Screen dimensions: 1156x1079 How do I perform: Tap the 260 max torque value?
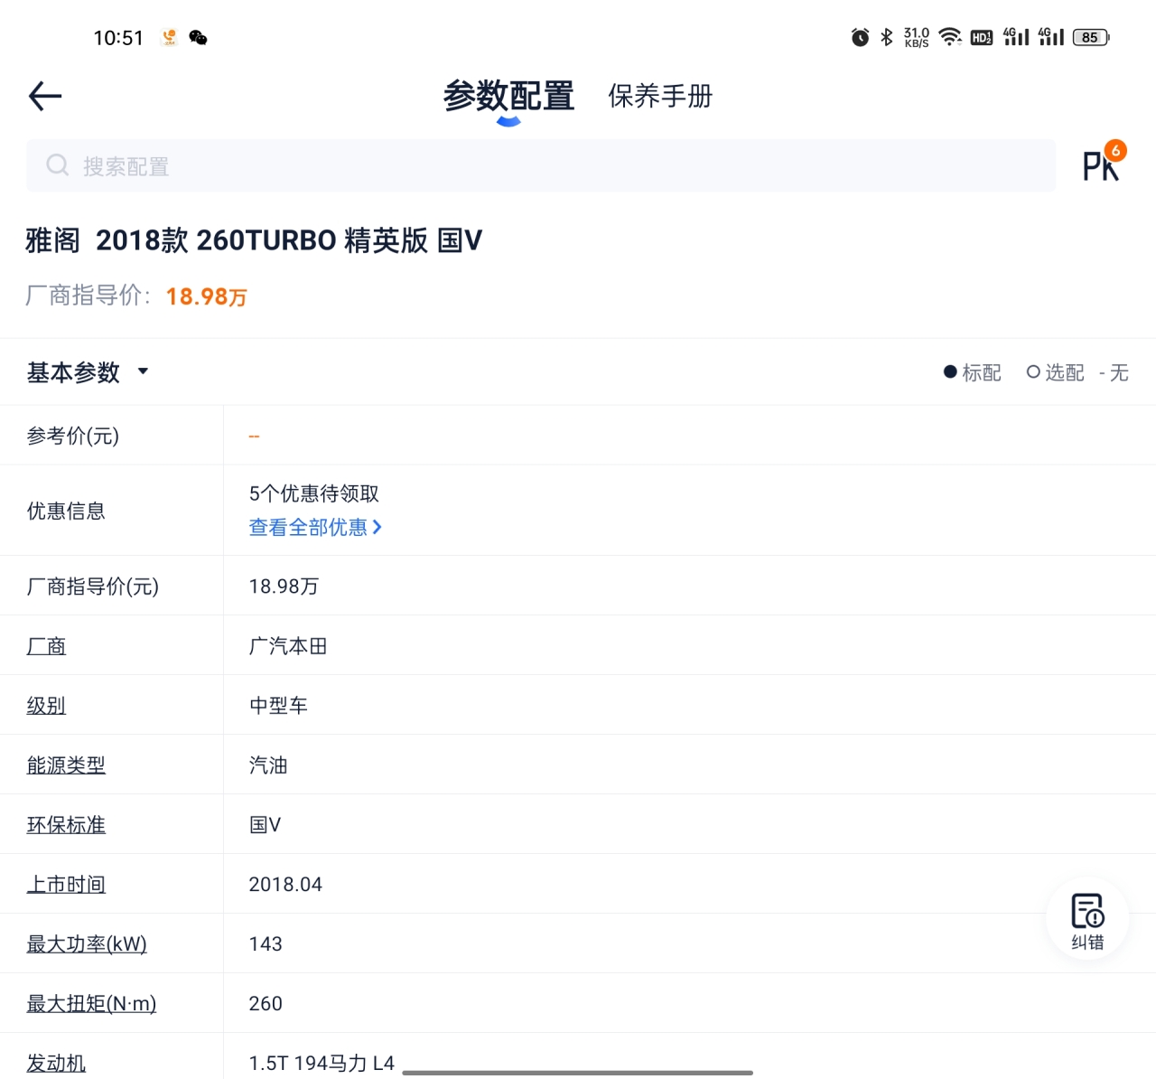click(x=266, y=1004)
